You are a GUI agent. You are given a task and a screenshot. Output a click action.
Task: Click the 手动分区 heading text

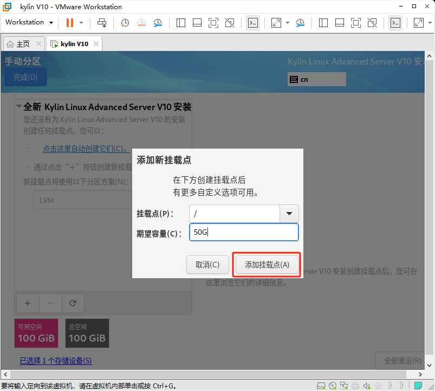pos(23,61)
